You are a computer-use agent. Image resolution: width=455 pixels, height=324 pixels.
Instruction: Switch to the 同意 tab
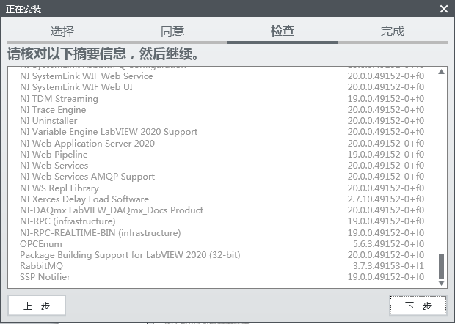click(x=172, y=32)
